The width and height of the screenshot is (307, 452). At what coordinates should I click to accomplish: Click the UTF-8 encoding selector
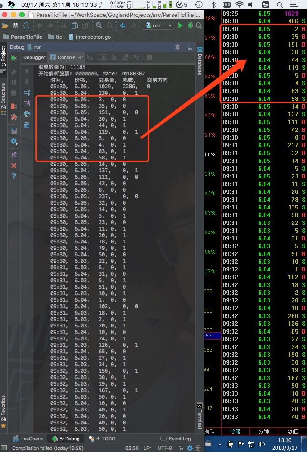click(x=165, y=448)
